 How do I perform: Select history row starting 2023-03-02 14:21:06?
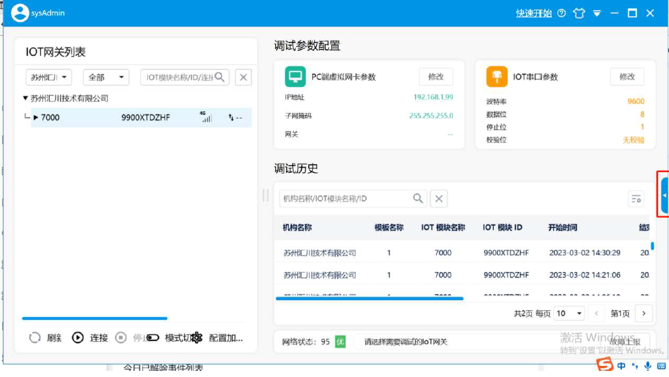(463, 275)
